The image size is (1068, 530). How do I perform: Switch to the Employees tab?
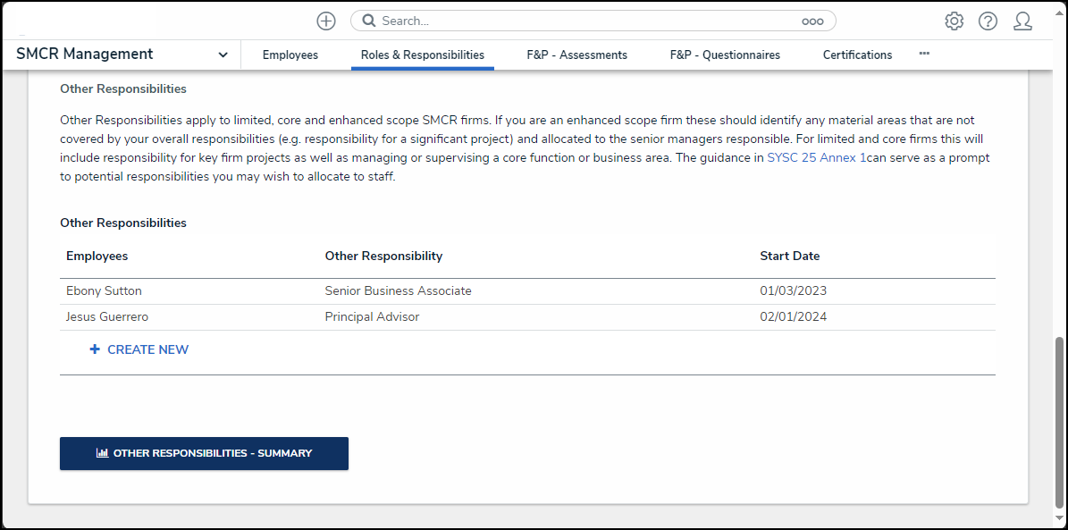[290, 55]
